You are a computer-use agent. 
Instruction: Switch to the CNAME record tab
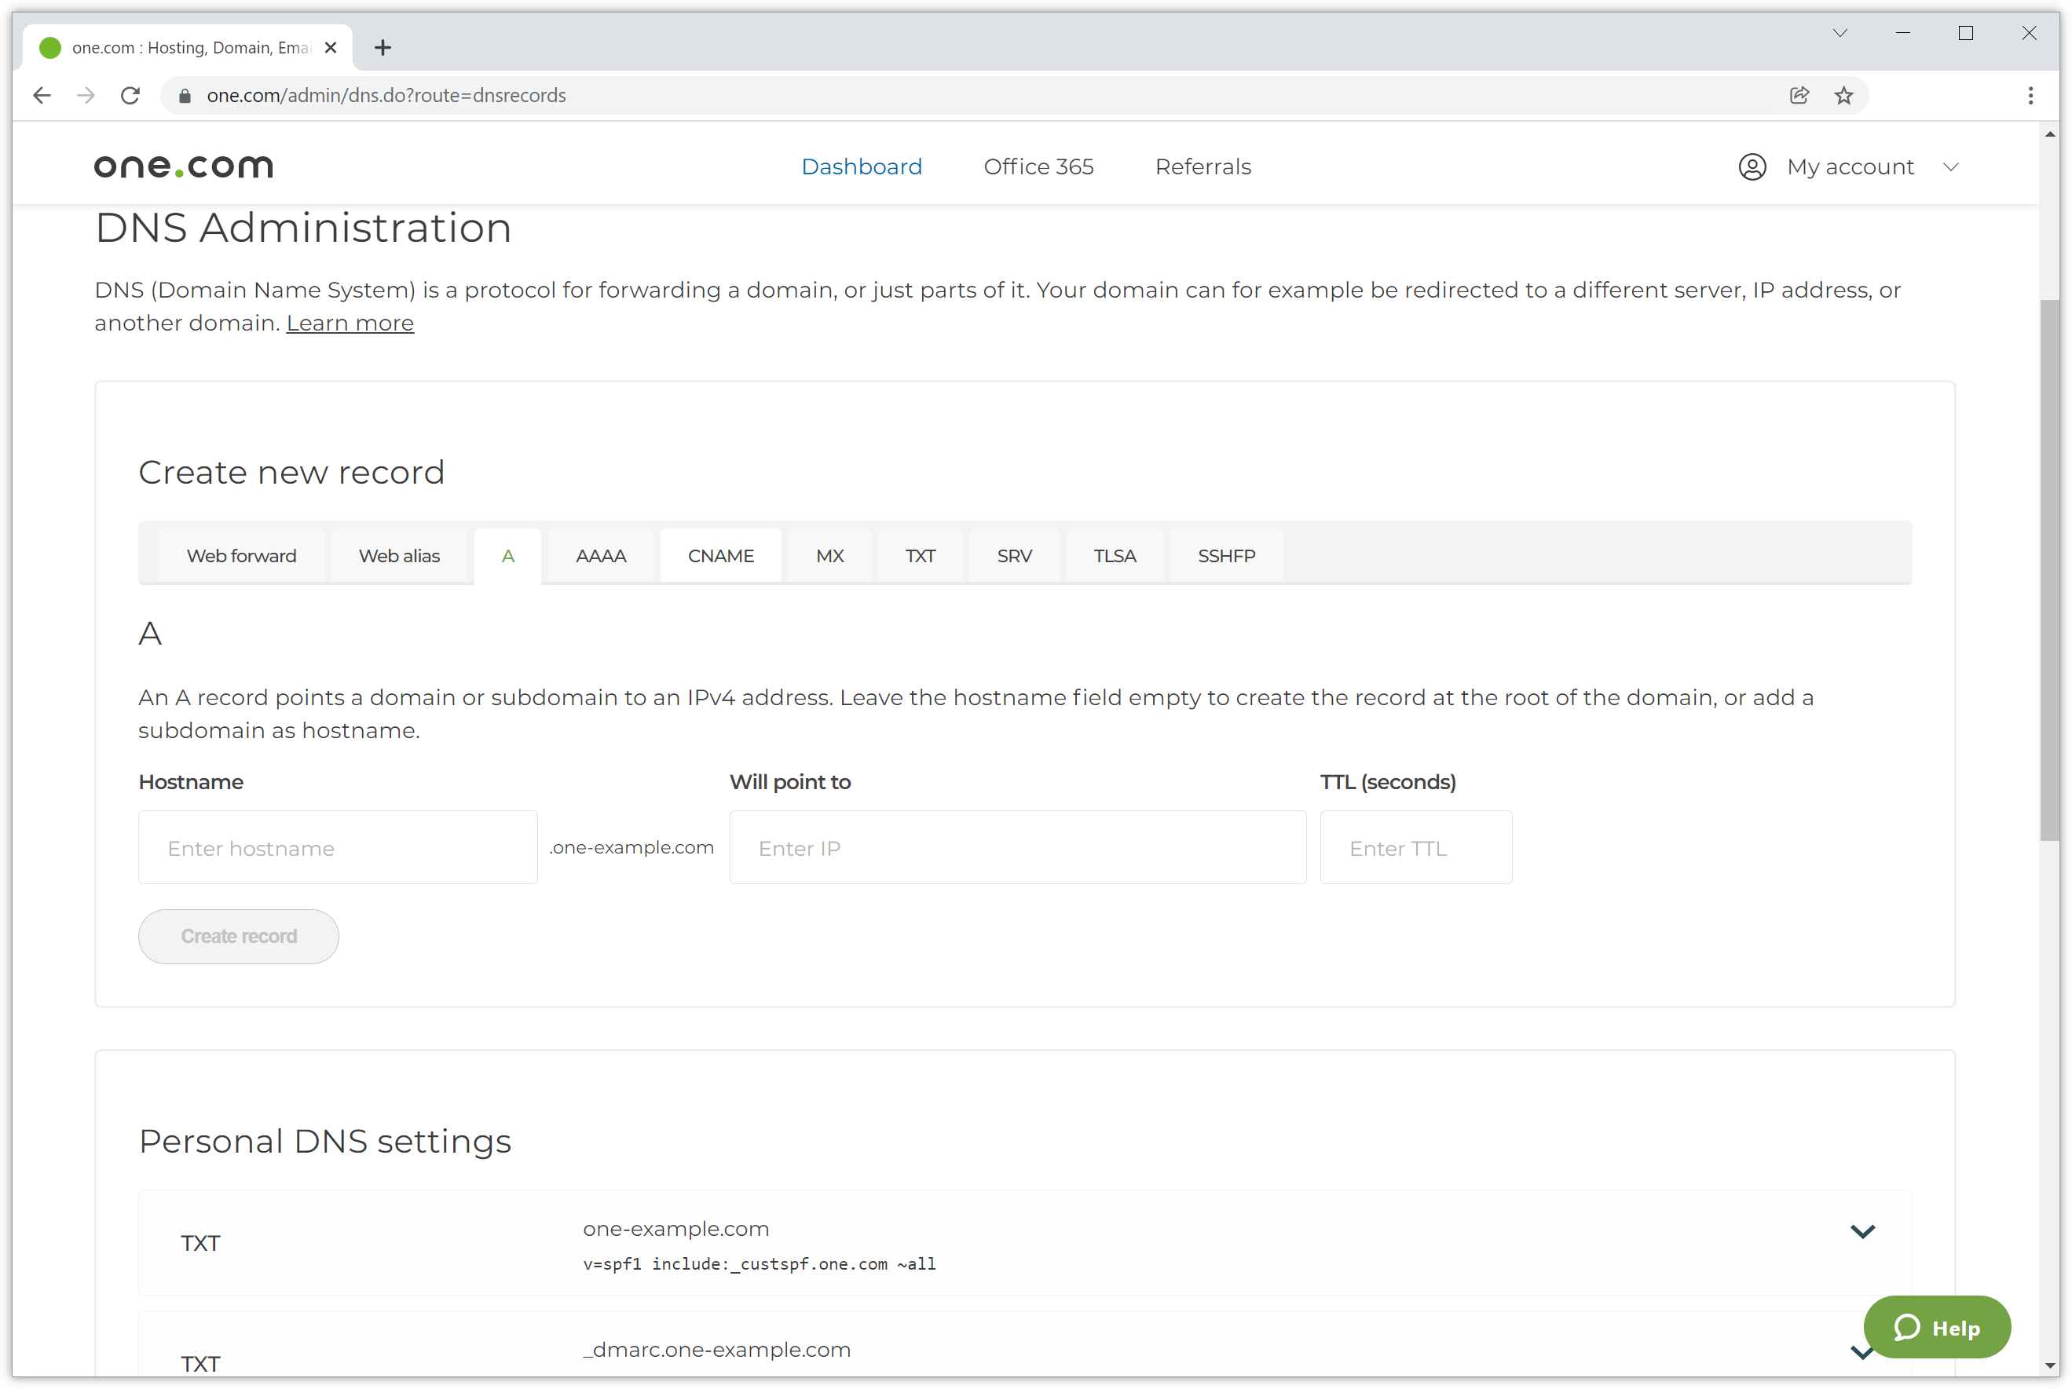tap(720, 555)
